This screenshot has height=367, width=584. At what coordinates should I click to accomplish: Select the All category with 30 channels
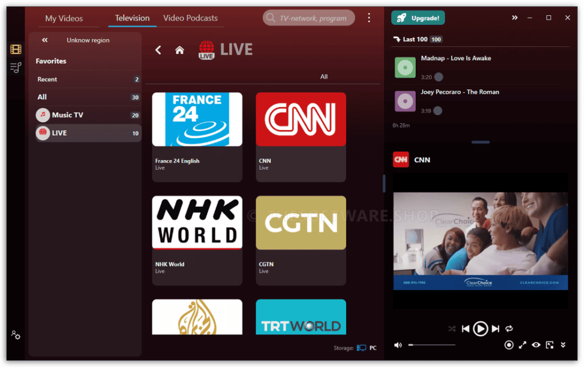tap(88, 97)
